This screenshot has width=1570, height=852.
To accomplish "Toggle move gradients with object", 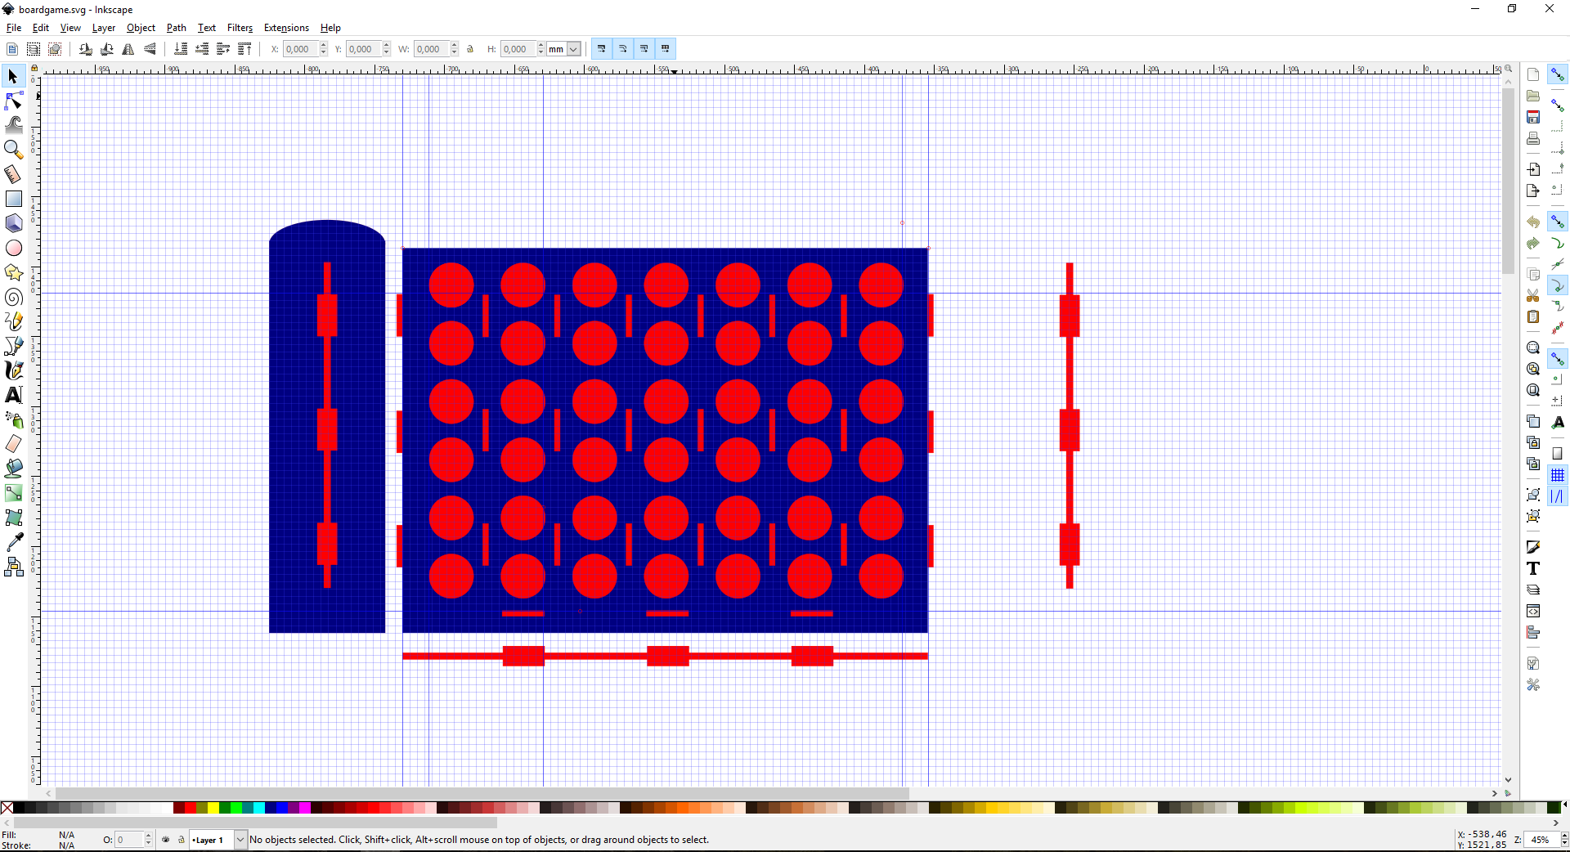I will [644, 49].
